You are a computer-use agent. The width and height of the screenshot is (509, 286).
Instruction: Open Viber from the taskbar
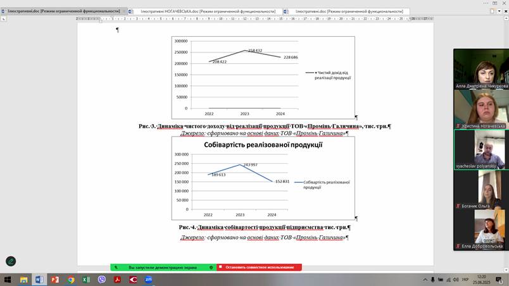102,279
